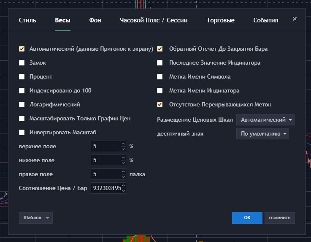Open the Часовой Пояс / Сессии tab

tap(154, 20)
